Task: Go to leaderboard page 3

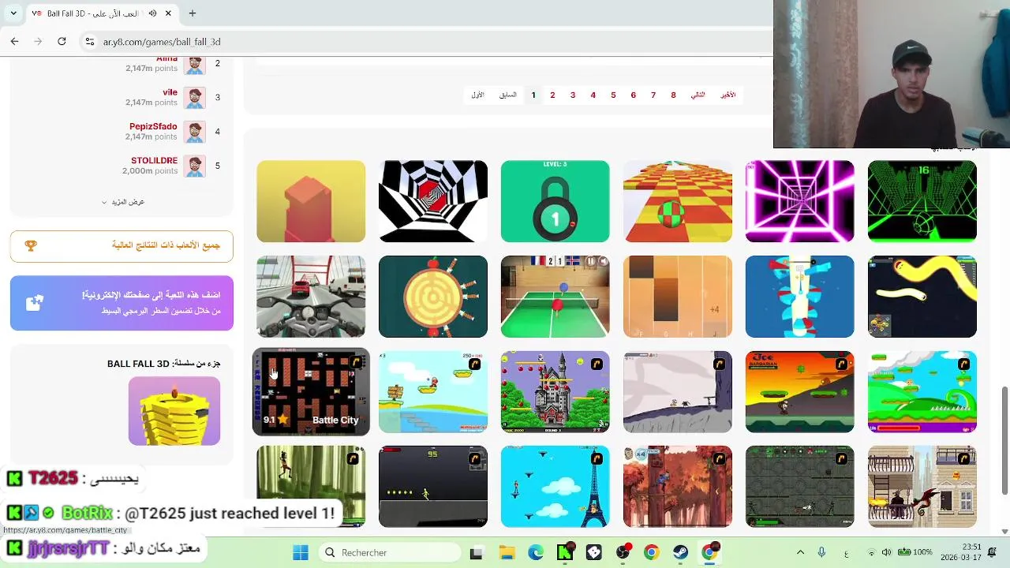Action: pos(573,95)
